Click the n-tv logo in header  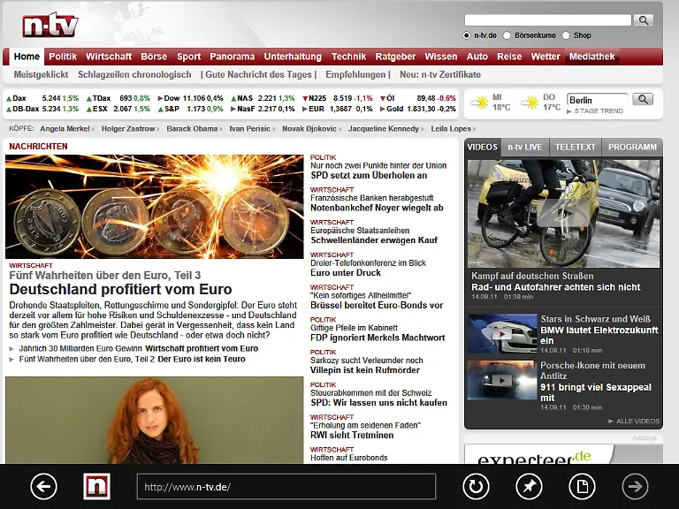(x=50, y=25)
